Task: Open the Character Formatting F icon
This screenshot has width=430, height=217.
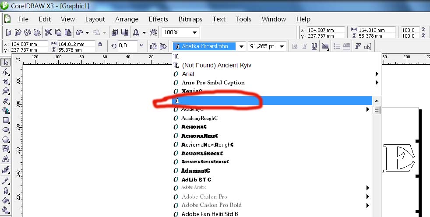Action: click(x=358, y=46)
